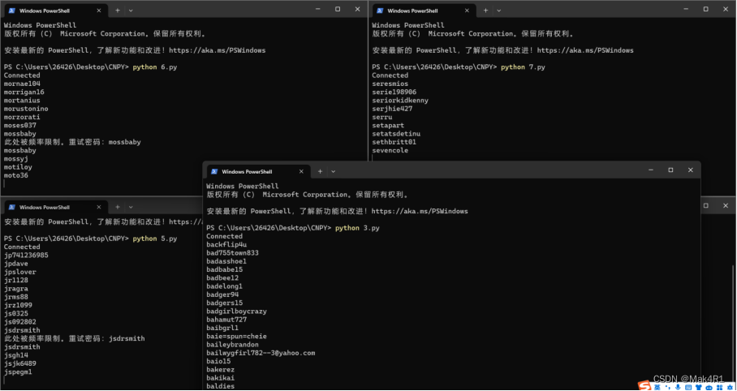Click the 'bahamut727' output line
This screenshot has width=737, height=391.
[226, 320]
